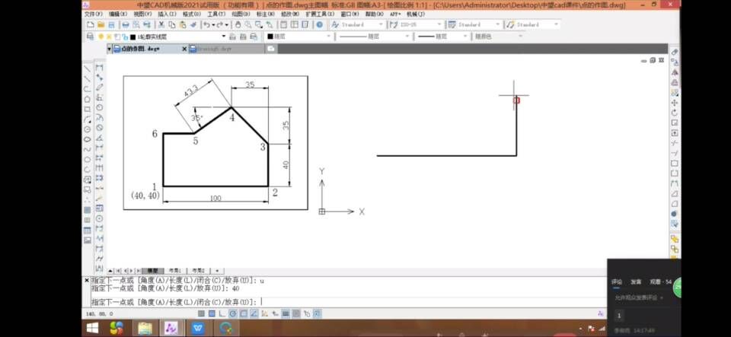Screen dimensions: 731x337
Task: Select the Rectangle tool in draw toolbar
Action: [88, 109]
